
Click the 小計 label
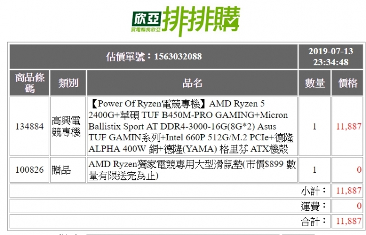(314, 191)
